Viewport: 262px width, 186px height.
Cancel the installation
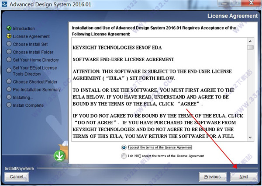click(x=17, y=177)
